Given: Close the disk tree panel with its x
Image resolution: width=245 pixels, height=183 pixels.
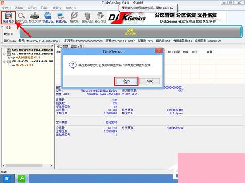Looking at the screenshot, I should pyautogui.click(x=52, y=46).
